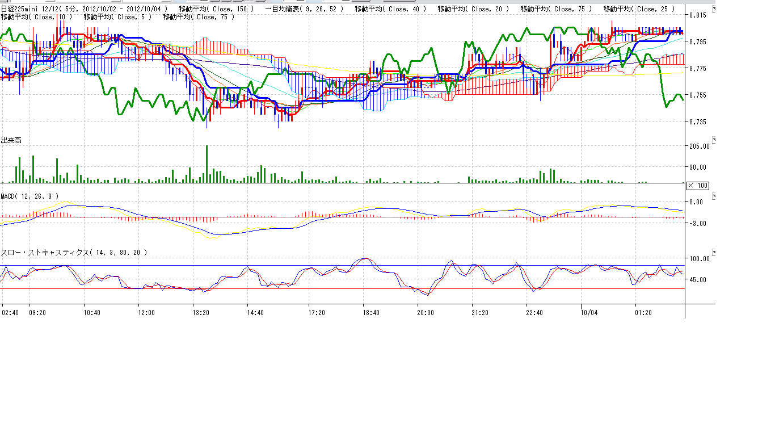Screen dimensions: 775x436
Task: Click the 18:40 time axis marker
Action: pos(371,312)
